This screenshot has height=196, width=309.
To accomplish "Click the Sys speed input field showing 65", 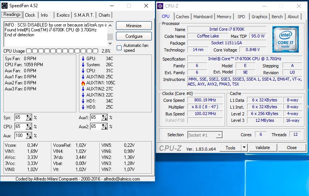I will click(x=20, y=117).
